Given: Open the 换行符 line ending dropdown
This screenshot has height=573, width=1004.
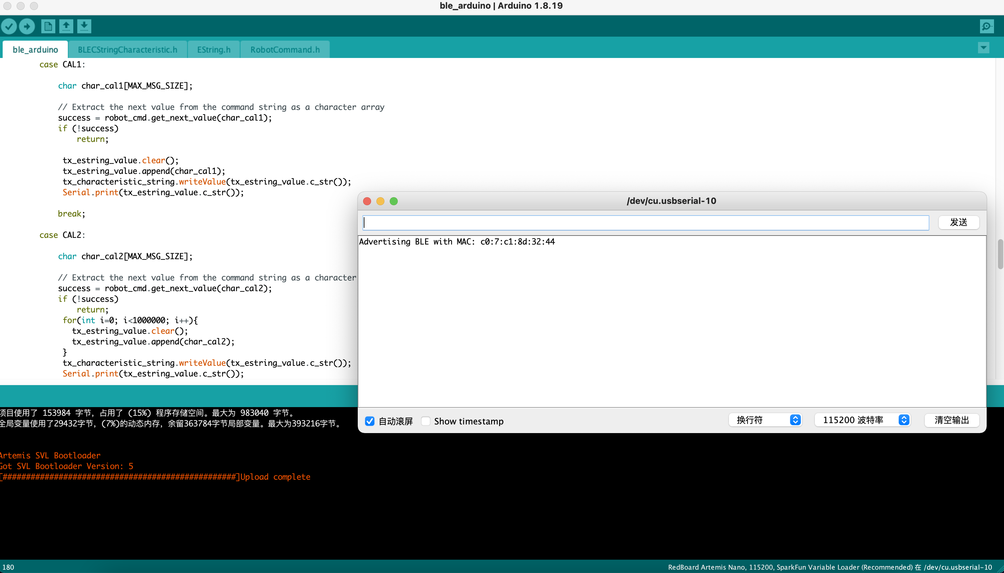Looking at the screenshot, I should click(765, 420).
